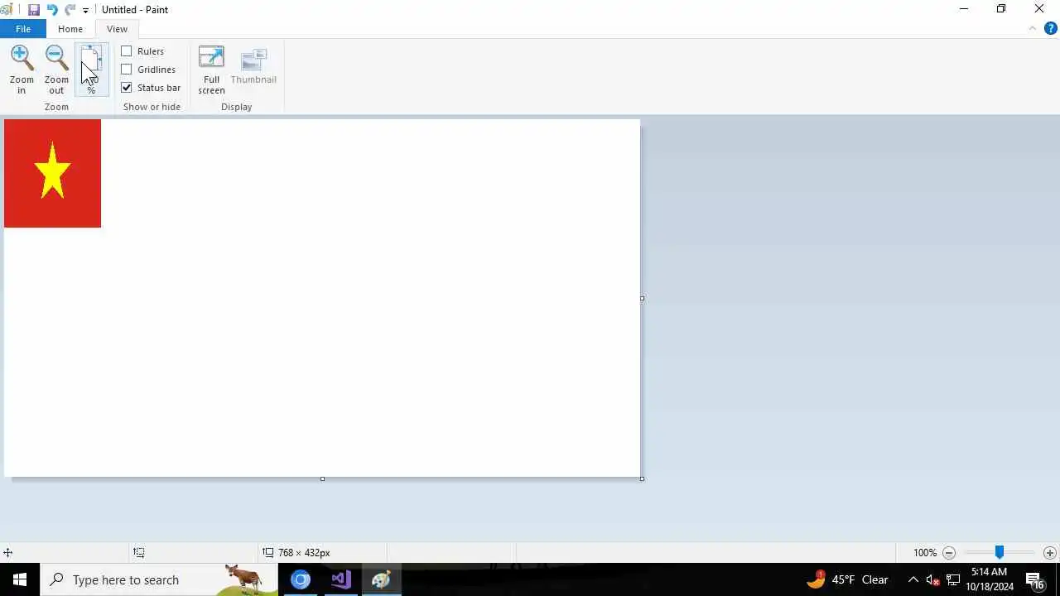Viewport: 1060px width, 596px height.
Task: Save using the quick access floppy icon
Action: click(34, 10)
